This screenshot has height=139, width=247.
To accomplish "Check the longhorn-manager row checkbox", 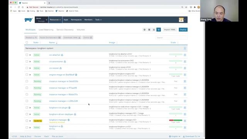I will pos(27,121).
